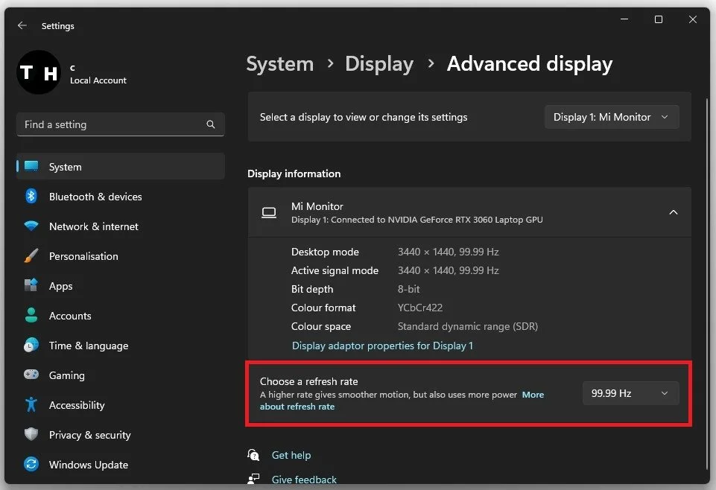
Task: Open Personalisation settings
Action: [121, 256]
